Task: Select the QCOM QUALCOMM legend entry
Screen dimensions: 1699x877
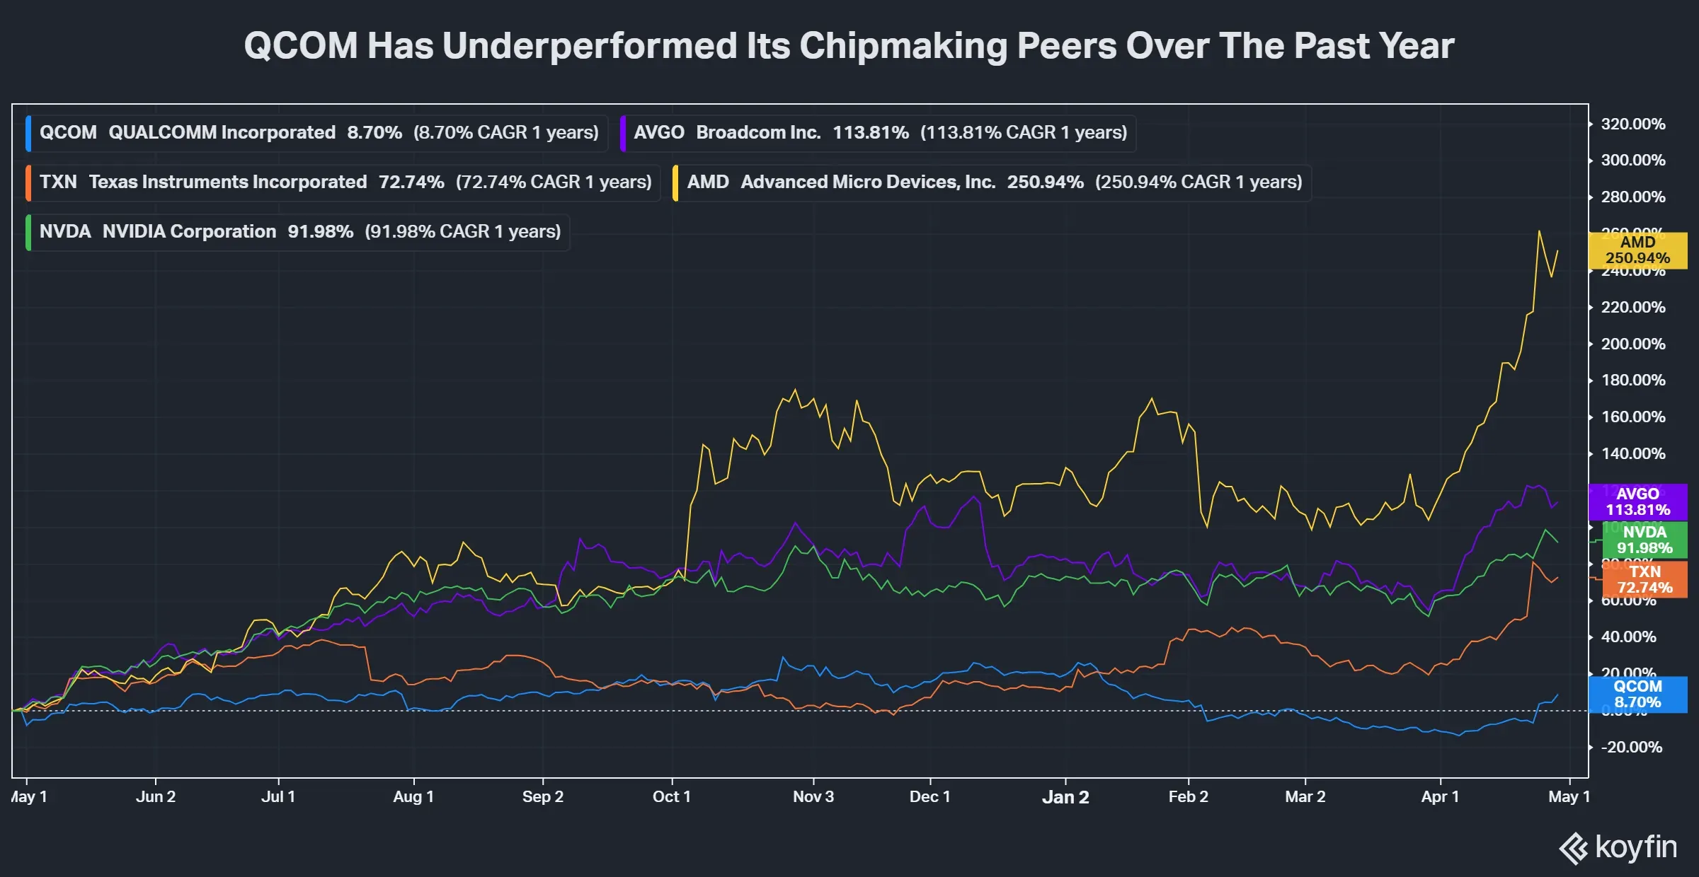Action: [319, 133]
